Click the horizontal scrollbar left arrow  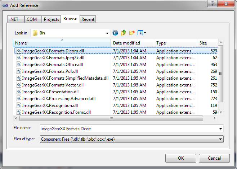[x=16, y=118]
